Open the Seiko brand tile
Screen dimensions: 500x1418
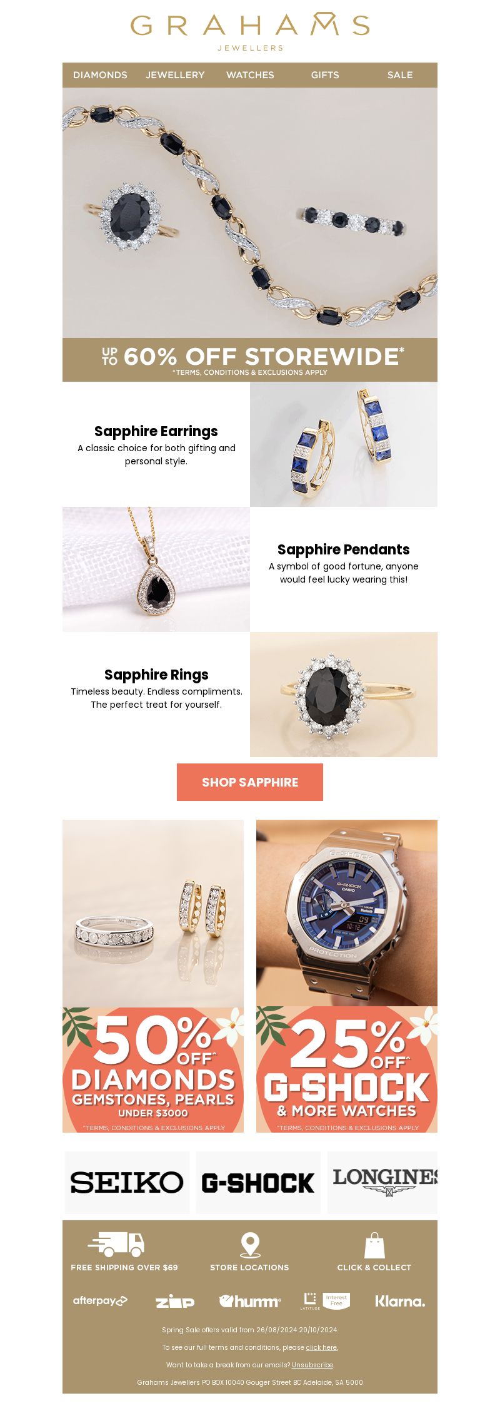pyautogui.click(x=127, y=1183)
